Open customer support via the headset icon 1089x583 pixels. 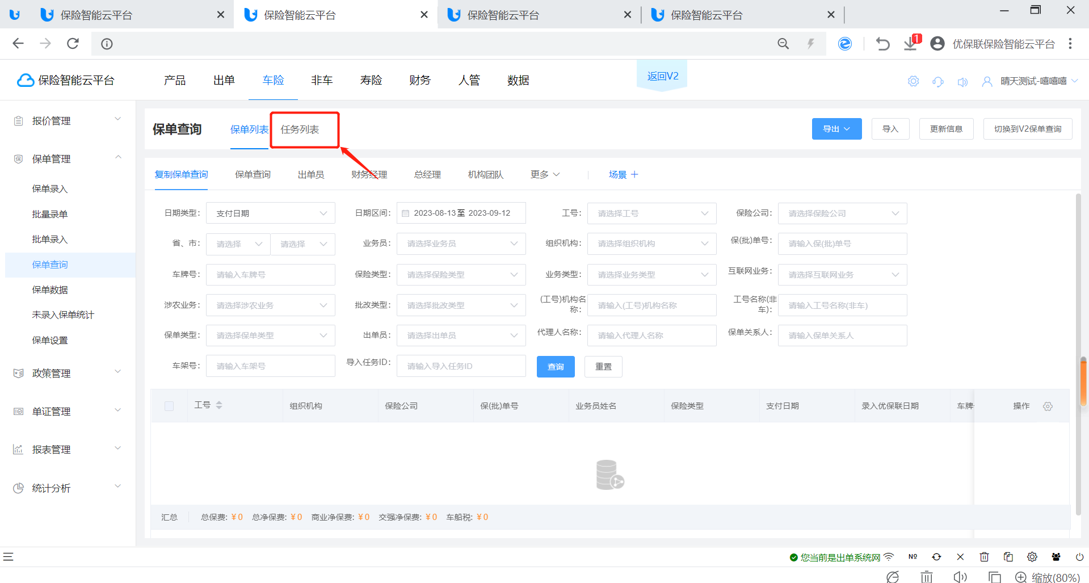938,81
